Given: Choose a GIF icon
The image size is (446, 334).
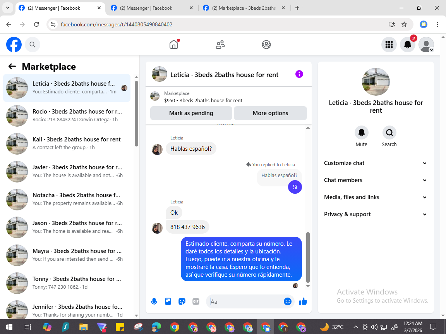Looking at the screenshot, I should [196, 301].
